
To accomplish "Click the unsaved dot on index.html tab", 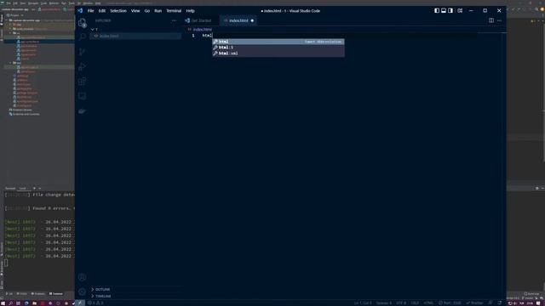I will point(252,20).
